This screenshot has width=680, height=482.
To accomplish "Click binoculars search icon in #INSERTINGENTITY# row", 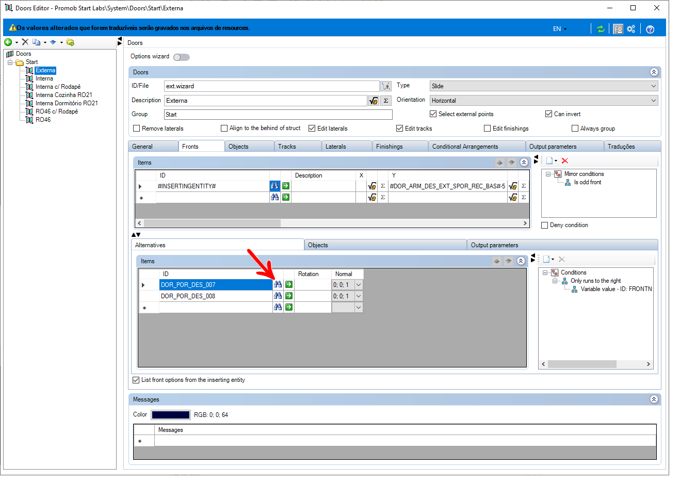I will [274, 186].
